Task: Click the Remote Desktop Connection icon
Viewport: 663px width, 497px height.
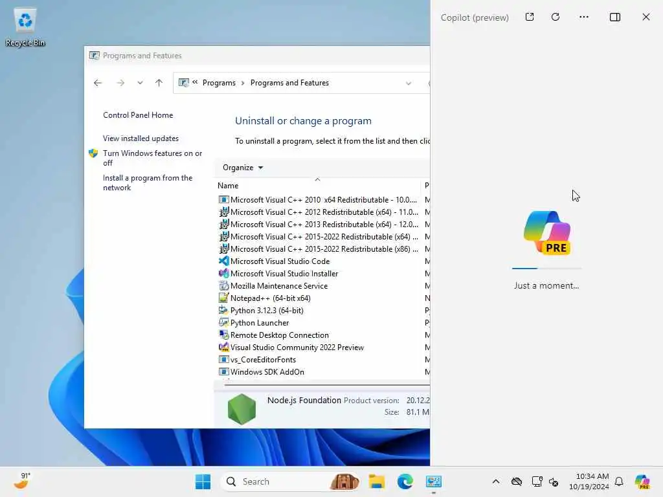Action: (223, 335)
